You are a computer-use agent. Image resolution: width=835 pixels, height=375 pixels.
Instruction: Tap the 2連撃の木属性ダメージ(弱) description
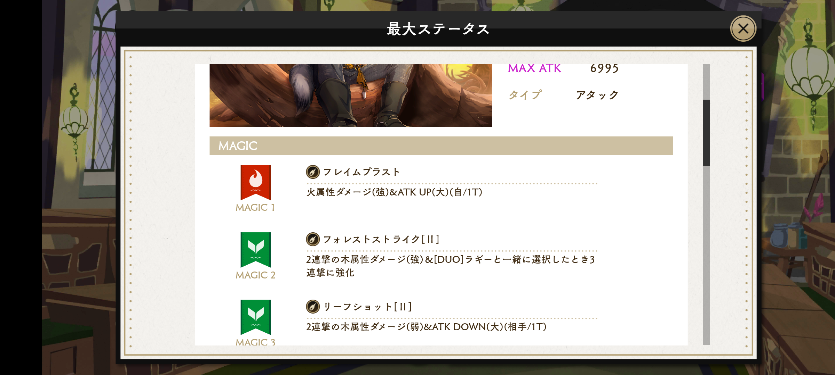(x=426, y=327)
